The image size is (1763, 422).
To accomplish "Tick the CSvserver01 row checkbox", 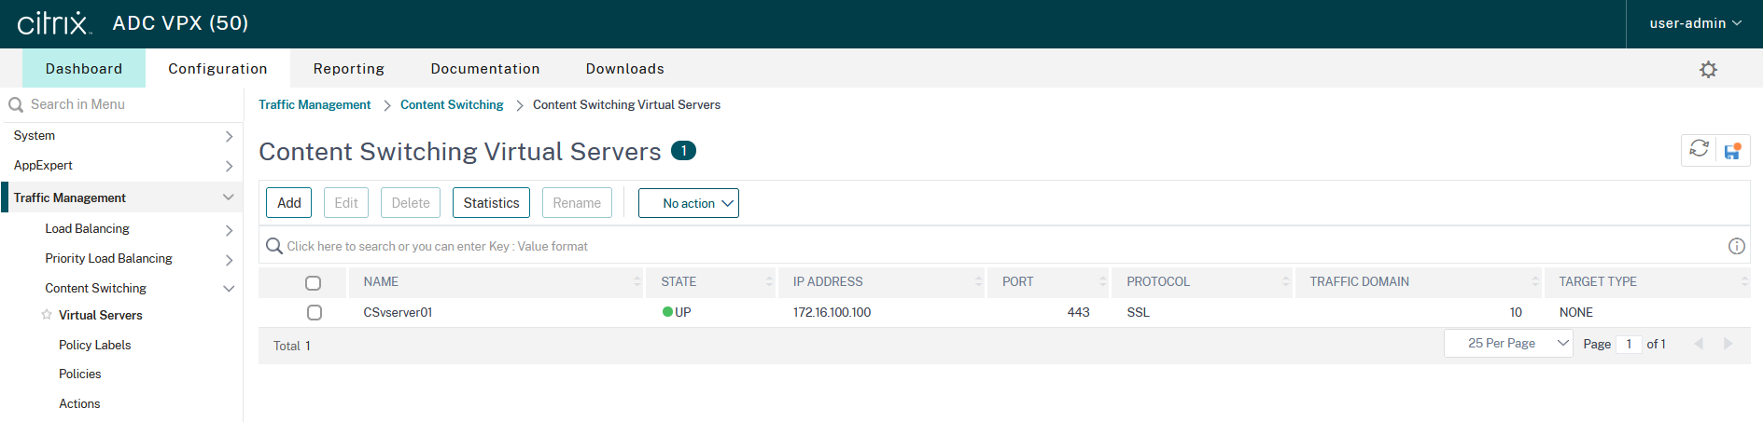I will click(315, 313).
